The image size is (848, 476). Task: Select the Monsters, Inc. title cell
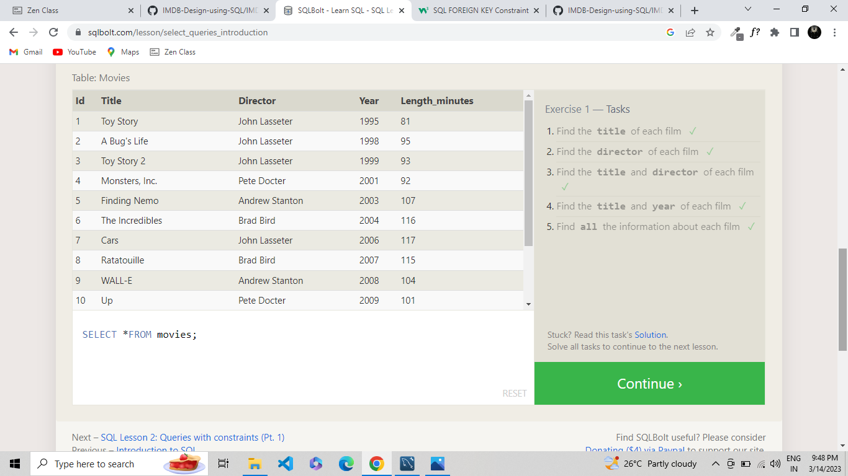129,181
